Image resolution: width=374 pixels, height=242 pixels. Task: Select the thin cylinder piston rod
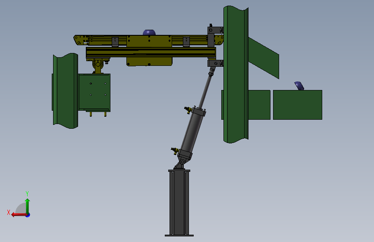205,91
